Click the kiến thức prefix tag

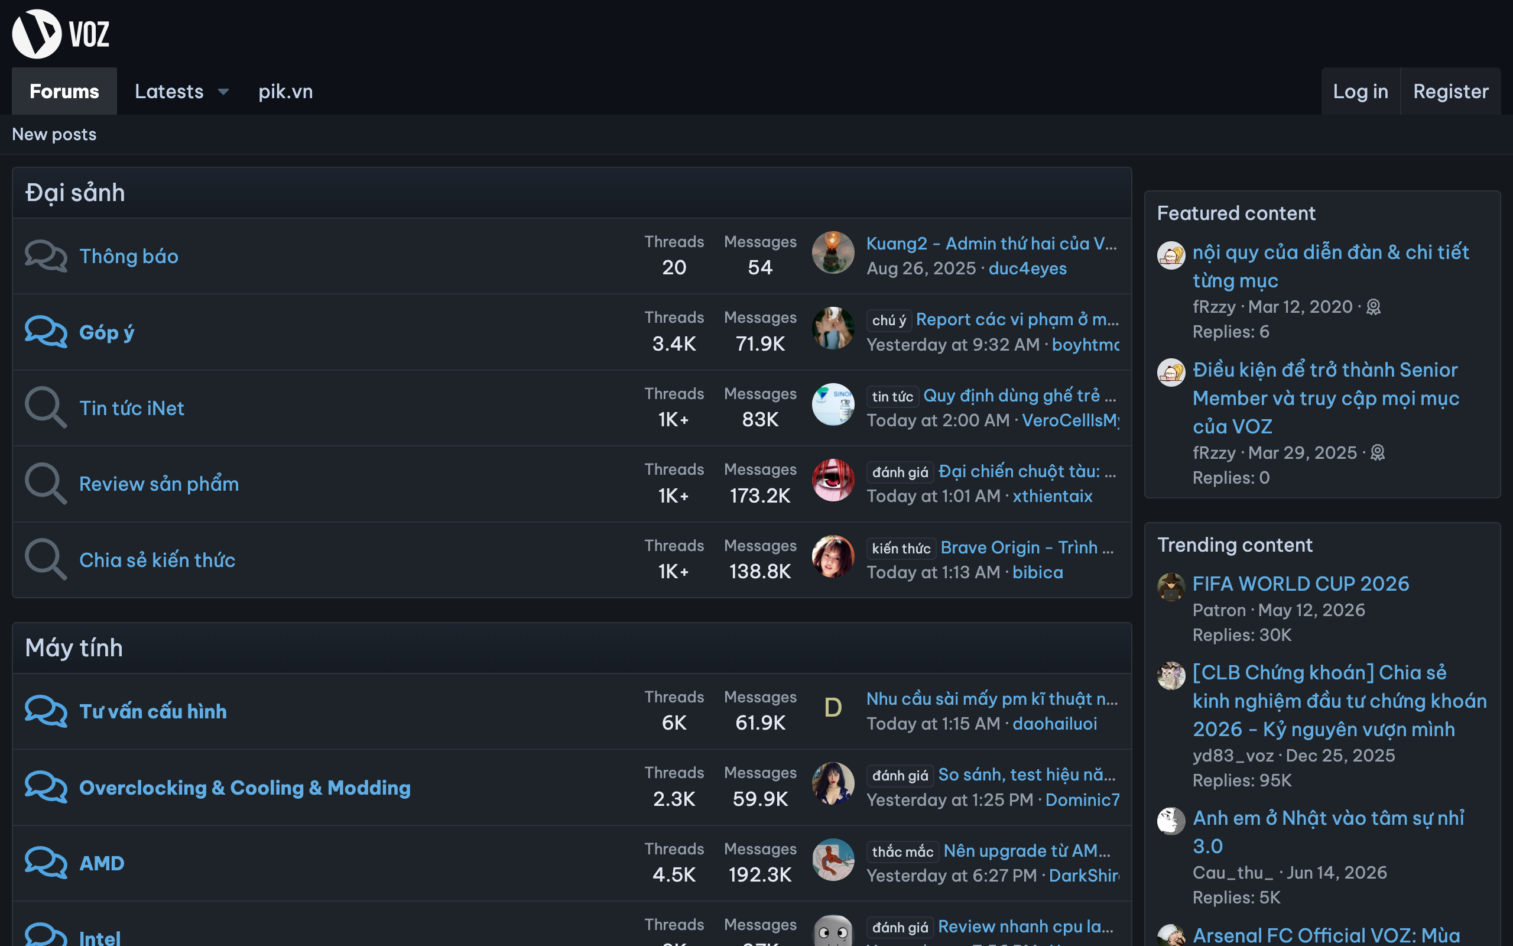[x=901, y=548]
